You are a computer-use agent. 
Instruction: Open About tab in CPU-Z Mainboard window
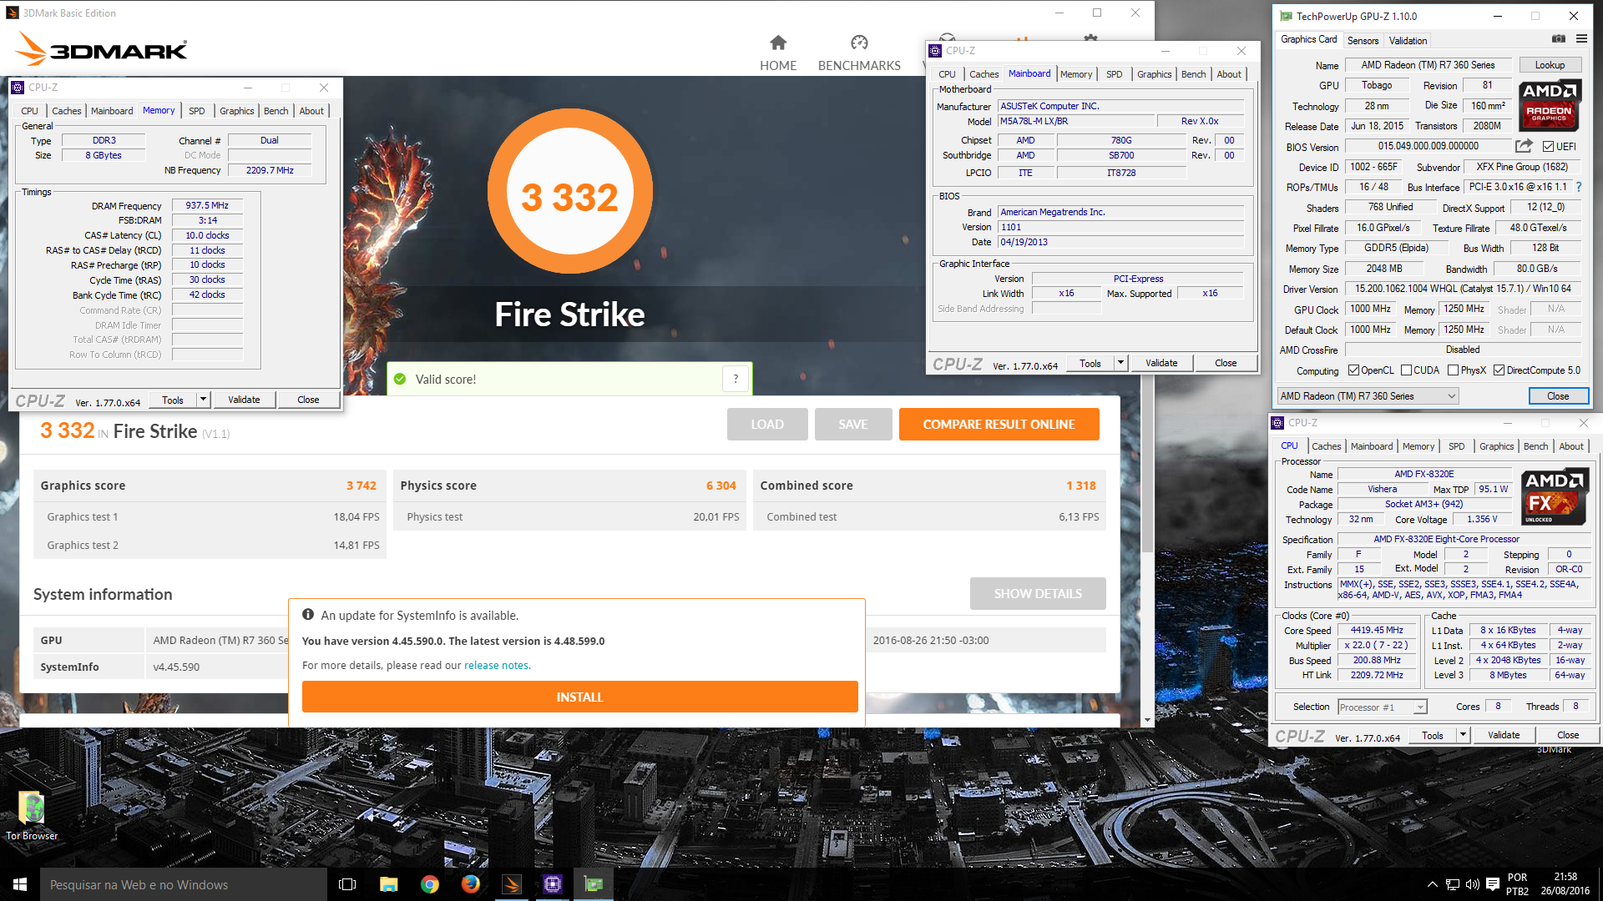[1229, 74]
